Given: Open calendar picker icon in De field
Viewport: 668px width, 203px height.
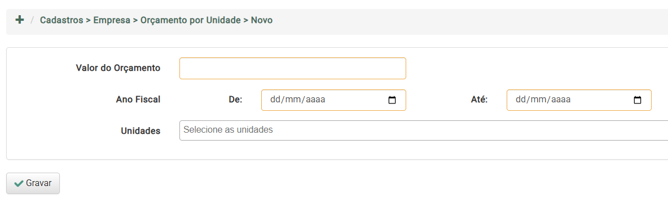Looking at the screenshot, I should (x=392, y=100).
